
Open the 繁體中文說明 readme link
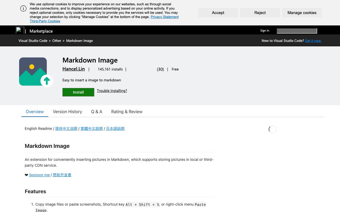[92, 129]
